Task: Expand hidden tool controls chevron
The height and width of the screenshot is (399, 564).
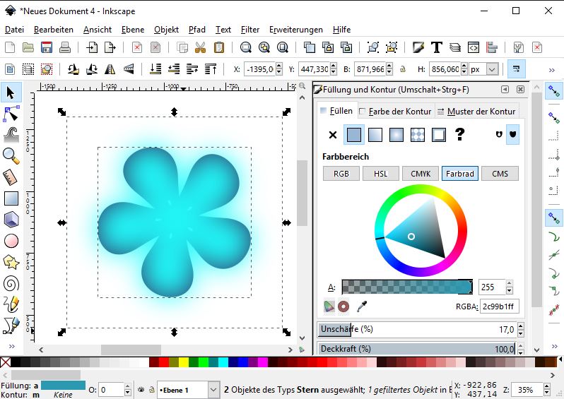Action: pos(552,70)
